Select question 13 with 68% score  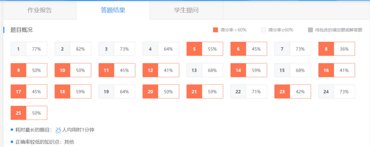[x=205, y=70]
